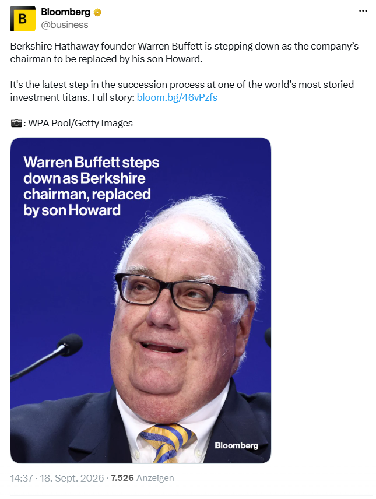Image resolution: width=376 pixels, height=499 pixels.
Task: Click the blue and yellow striped tie
Action: click(x=166, y=443)
